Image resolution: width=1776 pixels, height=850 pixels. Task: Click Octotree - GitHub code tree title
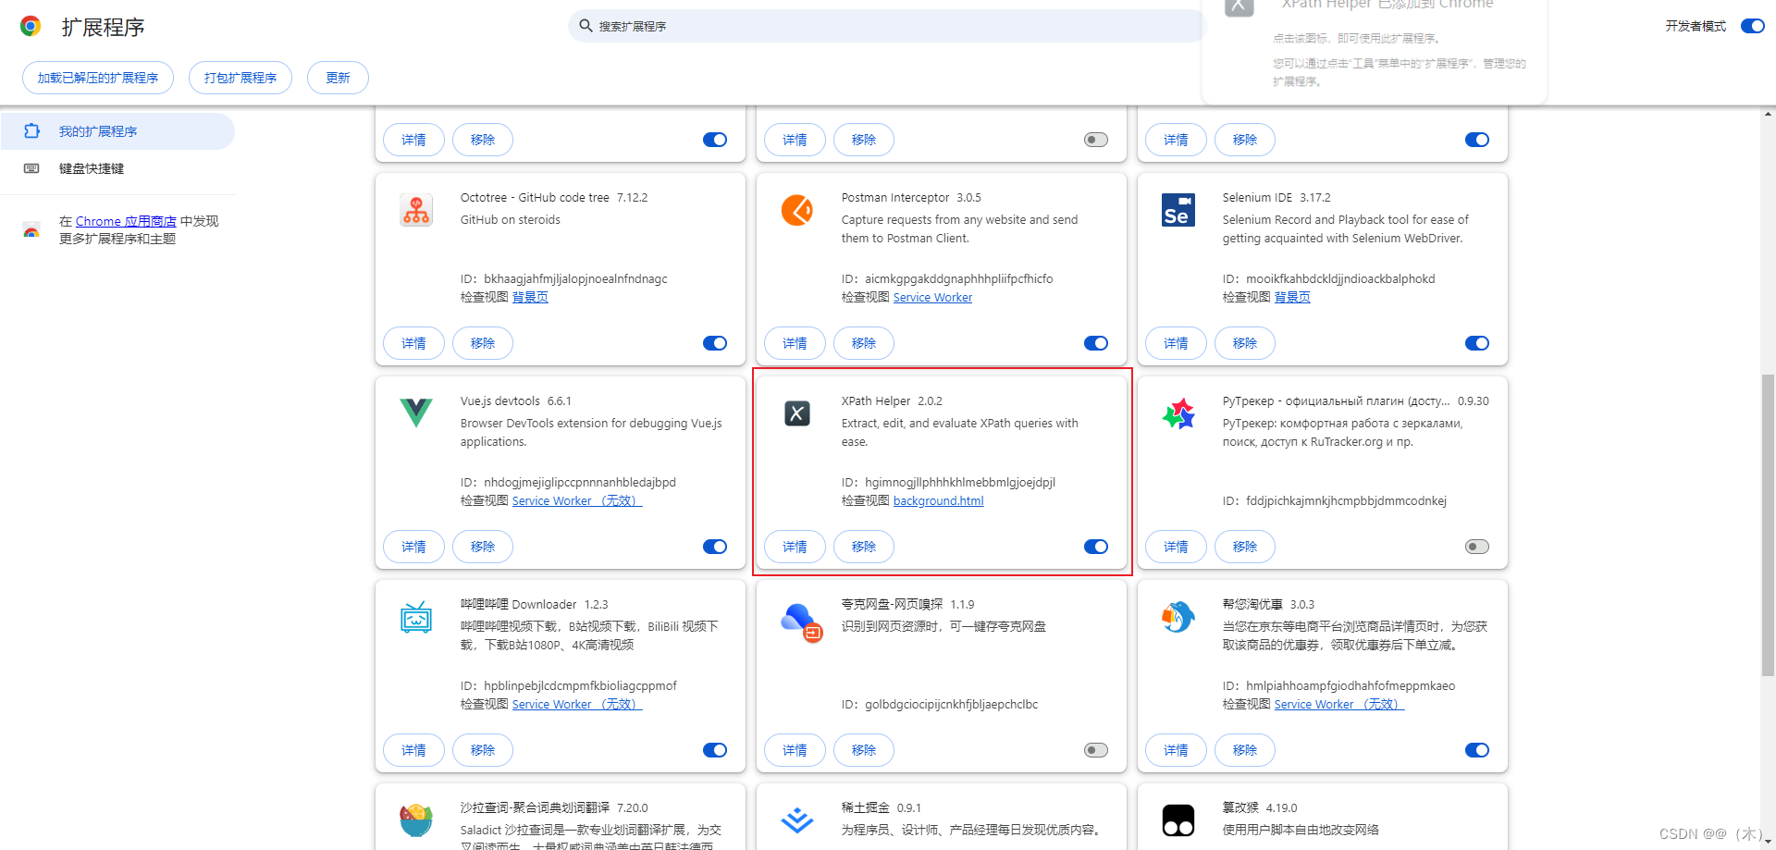[535, 197]
